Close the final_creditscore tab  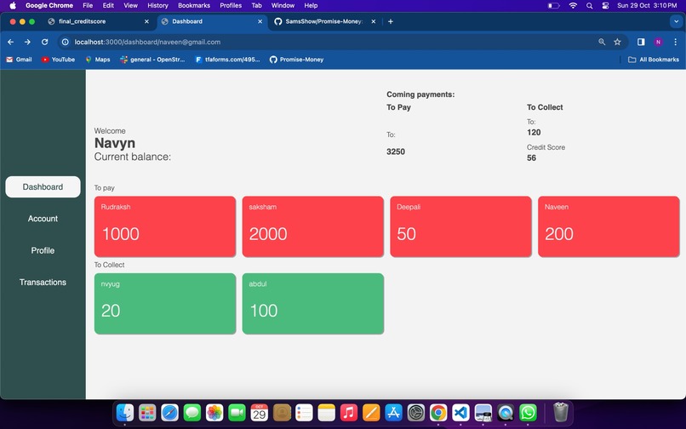coord(146,21)
